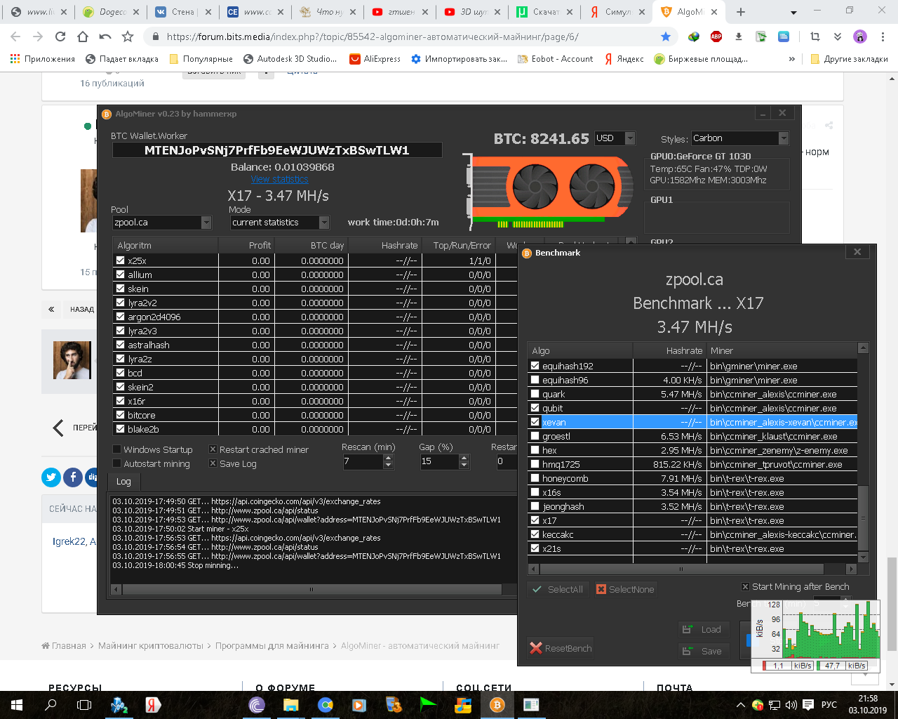898x719 pixels.
Task: Open Главная breadcrumb link
Action: [x=64, y=645]
